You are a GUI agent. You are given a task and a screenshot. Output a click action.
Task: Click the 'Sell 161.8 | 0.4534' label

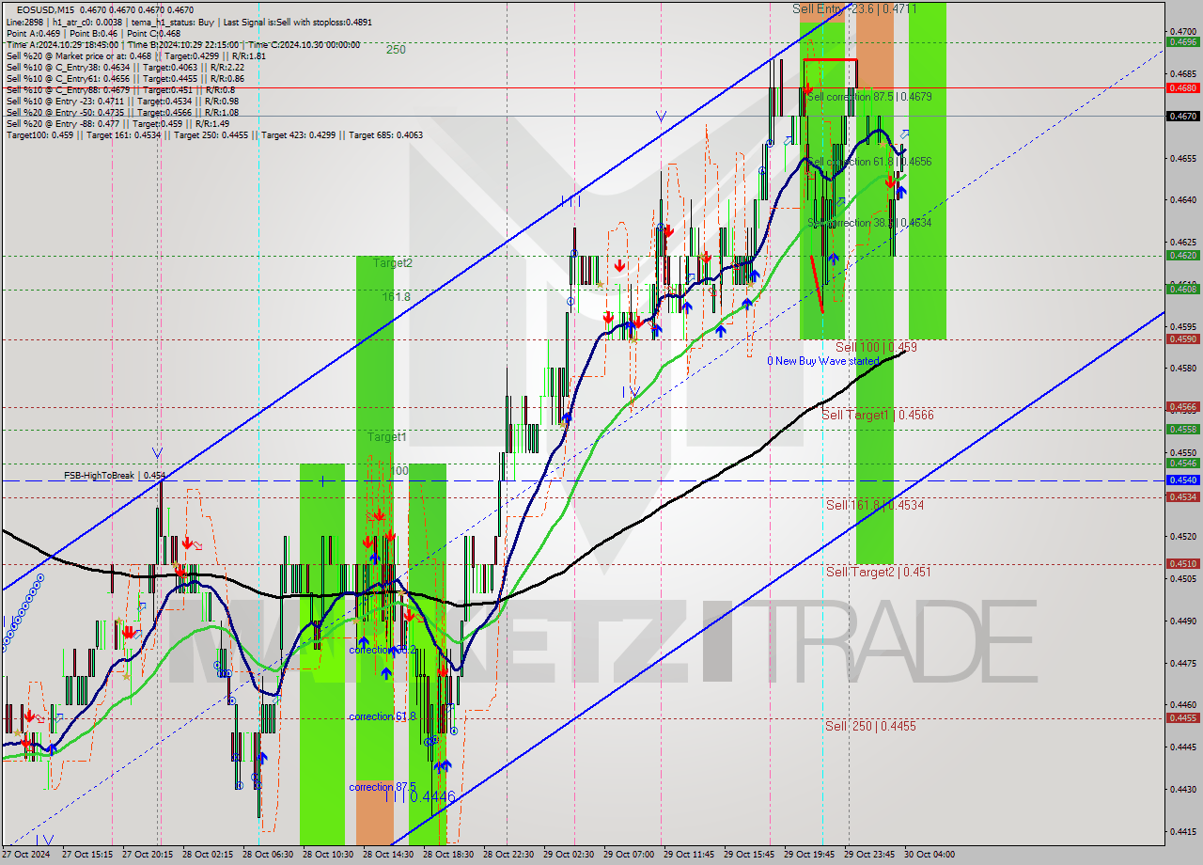click(875, 505)
